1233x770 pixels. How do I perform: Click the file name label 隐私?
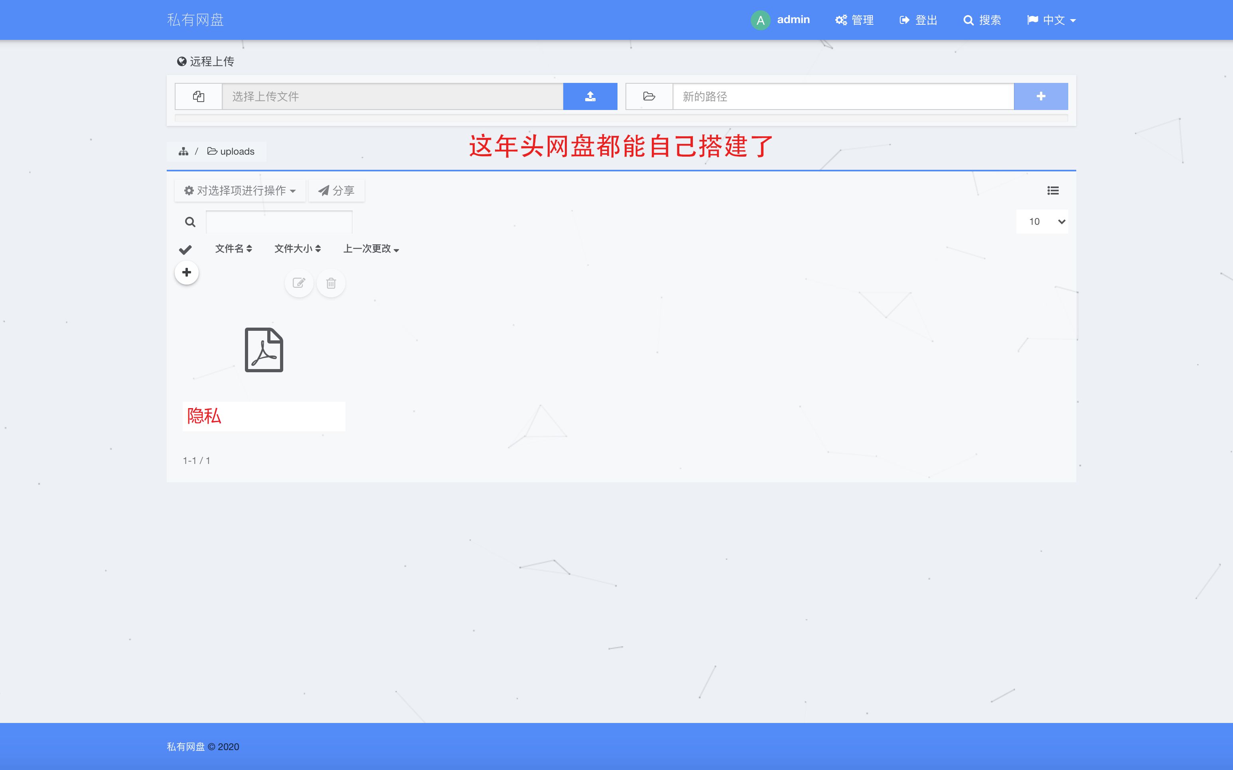[204, 416]
